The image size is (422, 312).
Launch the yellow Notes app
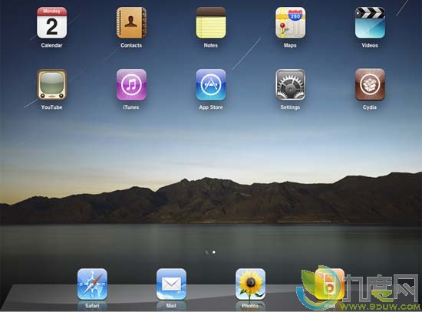pyautogui.click(x=211, y=23)
